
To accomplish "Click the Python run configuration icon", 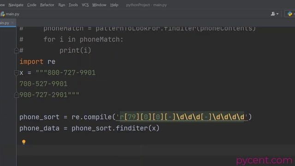I will (290, 14).
